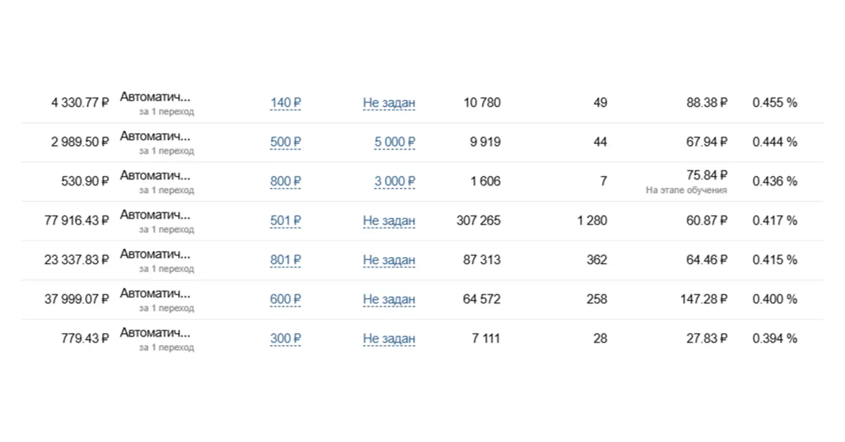Click the 140 ₽ bid link
Image resolution: width=845 pixels, height=442 pixels.
[x=286, y=103]
